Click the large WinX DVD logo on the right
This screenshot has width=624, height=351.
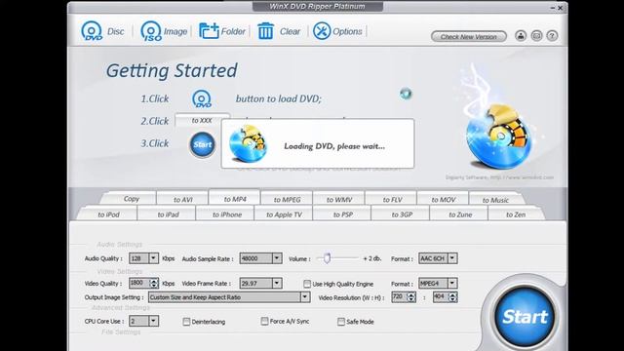(x=500, y=136)
